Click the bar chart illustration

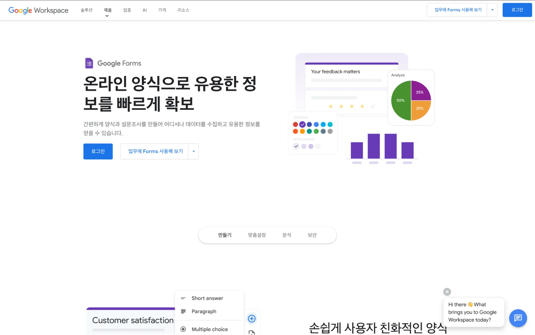point(381,148)
